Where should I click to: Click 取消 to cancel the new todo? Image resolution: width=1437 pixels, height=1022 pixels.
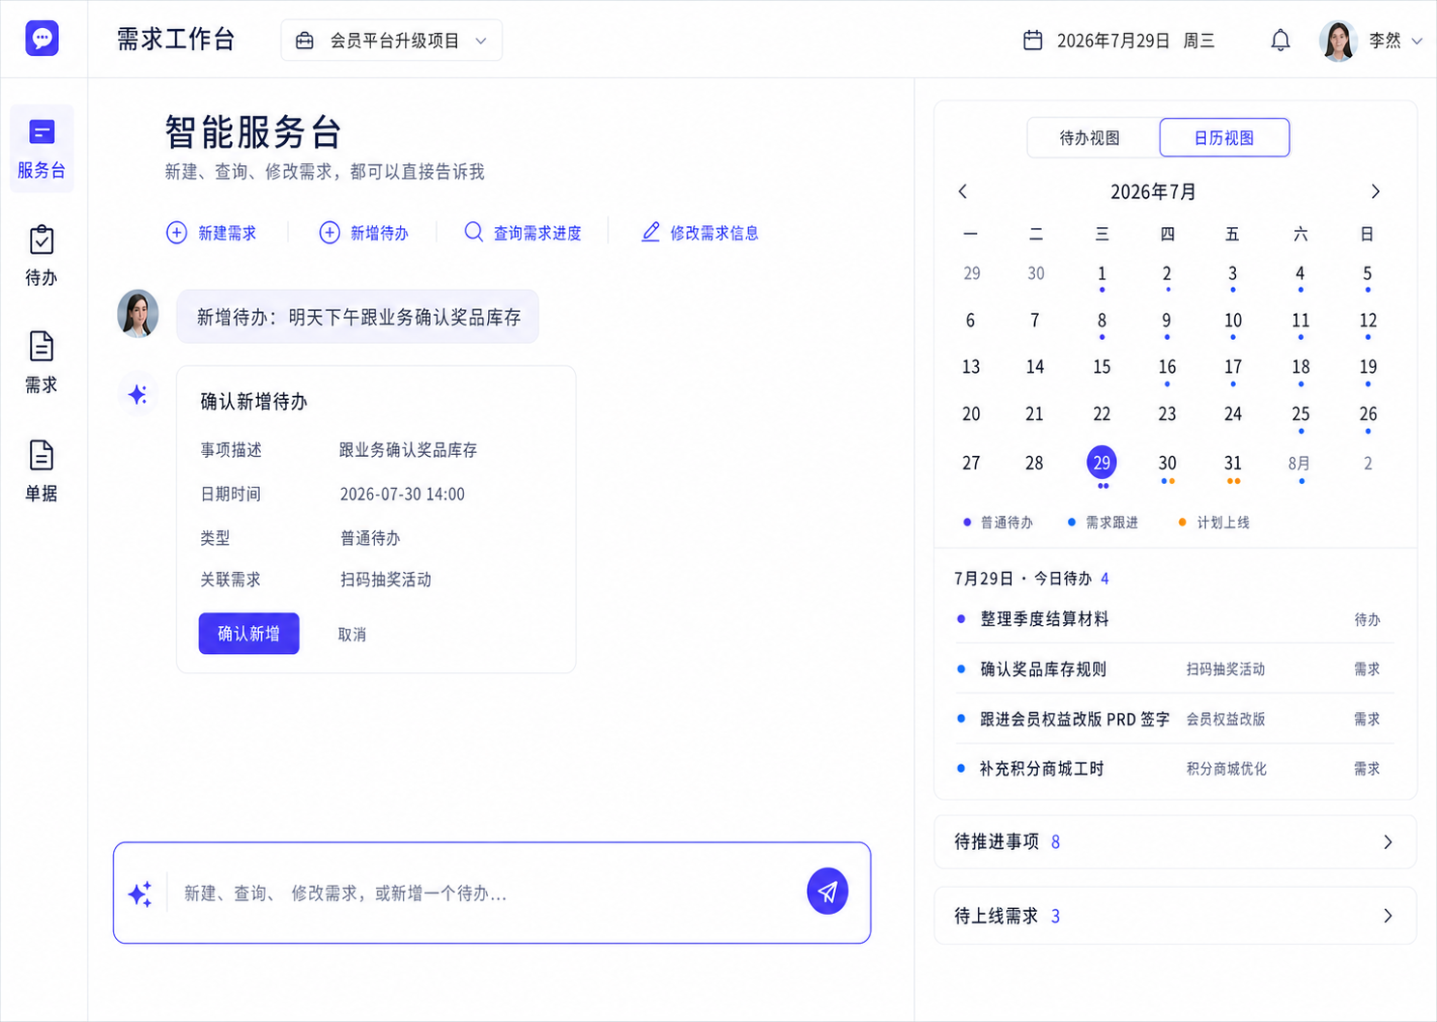(352, 635)
